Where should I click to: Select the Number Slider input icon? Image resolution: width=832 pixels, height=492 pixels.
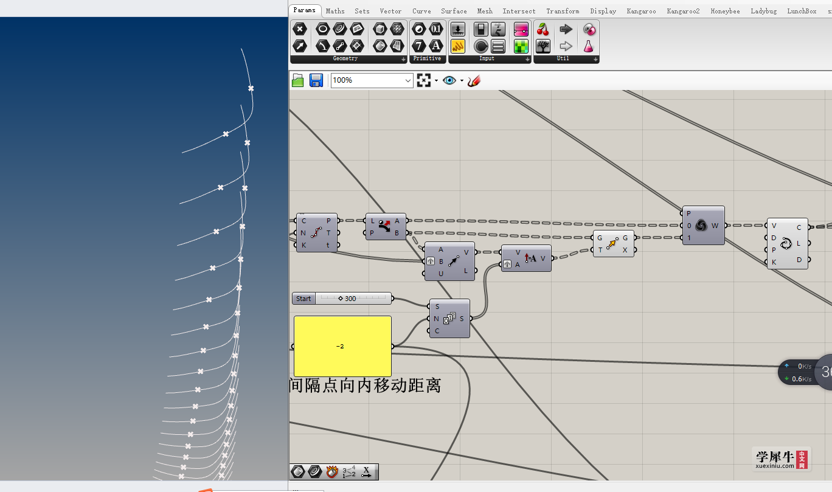click(458, 29)
